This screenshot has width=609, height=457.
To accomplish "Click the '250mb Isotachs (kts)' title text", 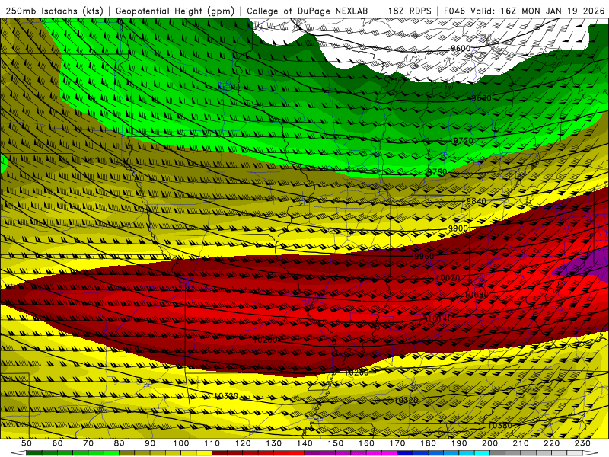I will pyautogui.click(x=54, y=11).
